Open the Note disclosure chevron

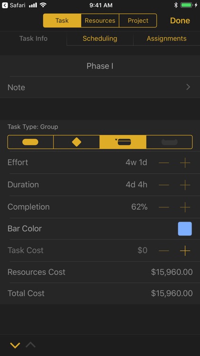(188, 87)
